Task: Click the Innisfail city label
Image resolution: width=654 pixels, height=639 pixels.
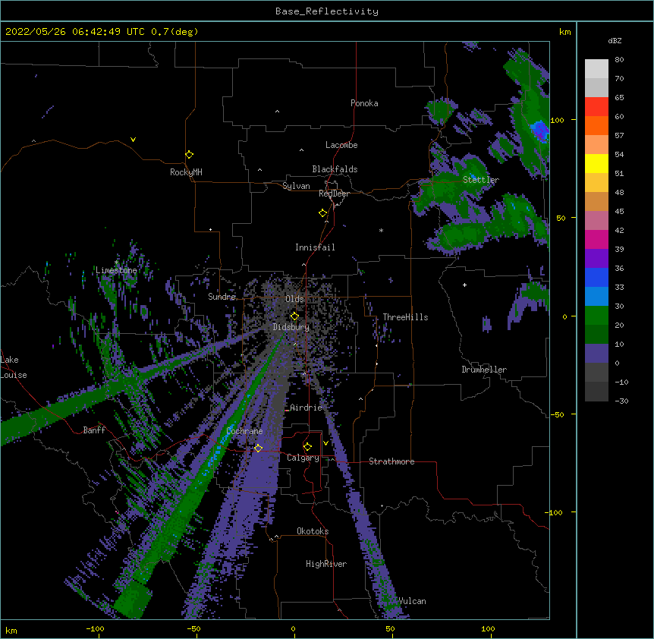Action: (x=315, y=247)
